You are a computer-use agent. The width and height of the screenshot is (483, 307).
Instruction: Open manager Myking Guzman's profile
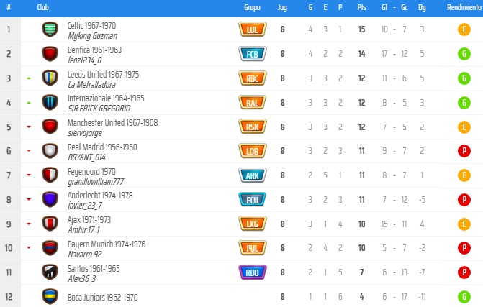(x=92, y=36)
